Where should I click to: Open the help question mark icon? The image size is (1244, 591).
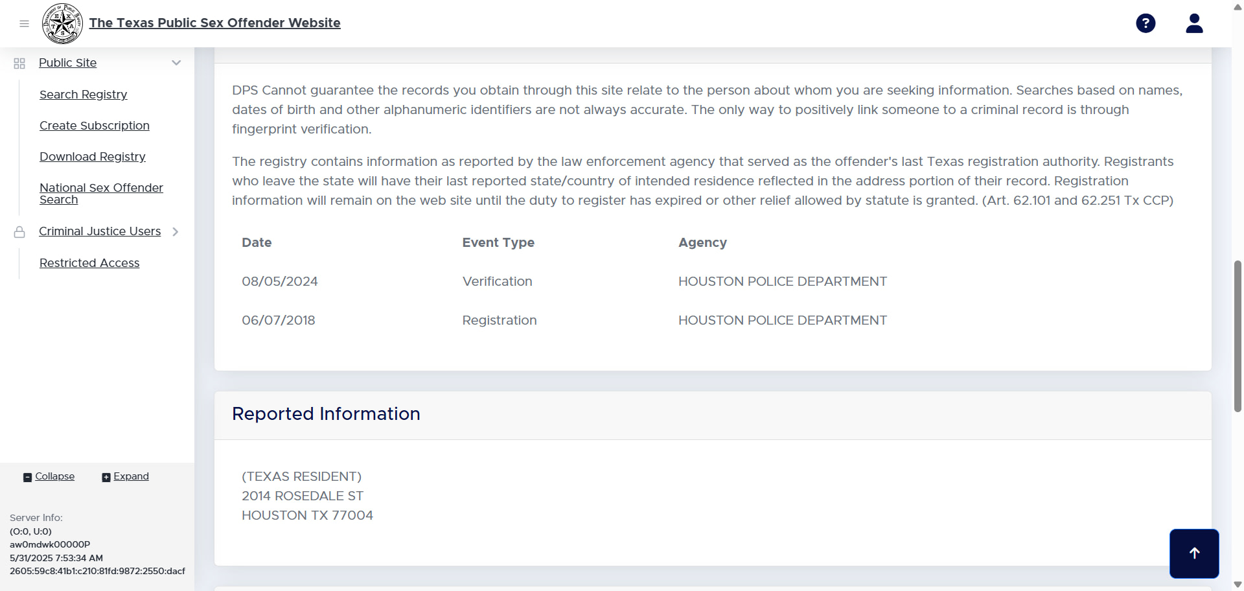pos(1146,23)
